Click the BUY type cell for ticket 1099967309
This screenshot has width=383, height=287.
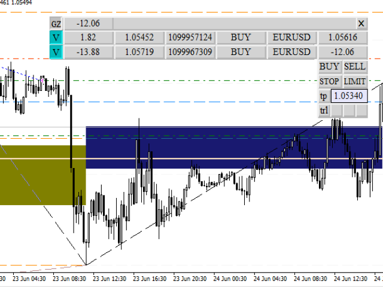click(241, 52)
